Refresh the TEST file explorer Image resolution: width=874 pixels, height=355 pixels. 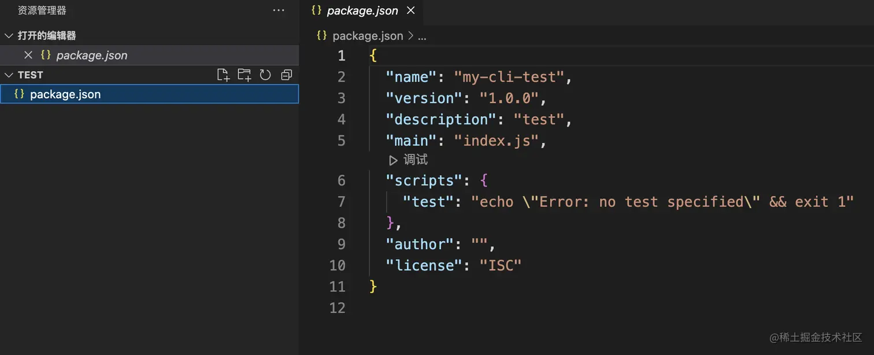click(265, 75)
